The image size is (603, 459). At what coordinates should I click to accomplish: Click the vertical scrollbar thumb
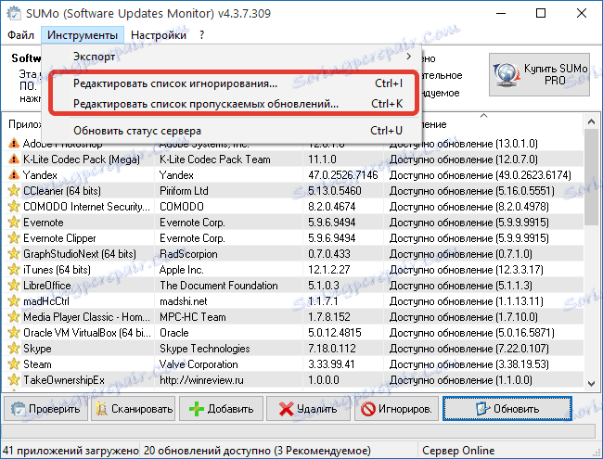pos(592,177)
